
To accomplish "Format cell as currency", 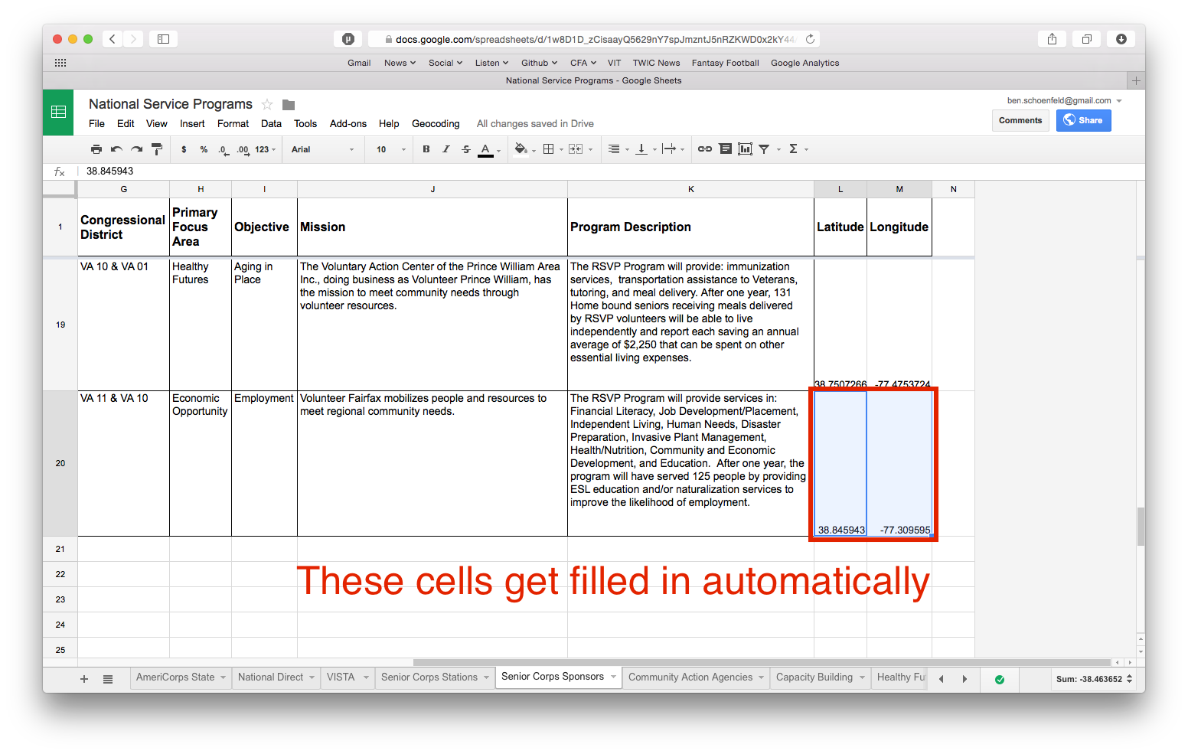I will pos(184,149).
